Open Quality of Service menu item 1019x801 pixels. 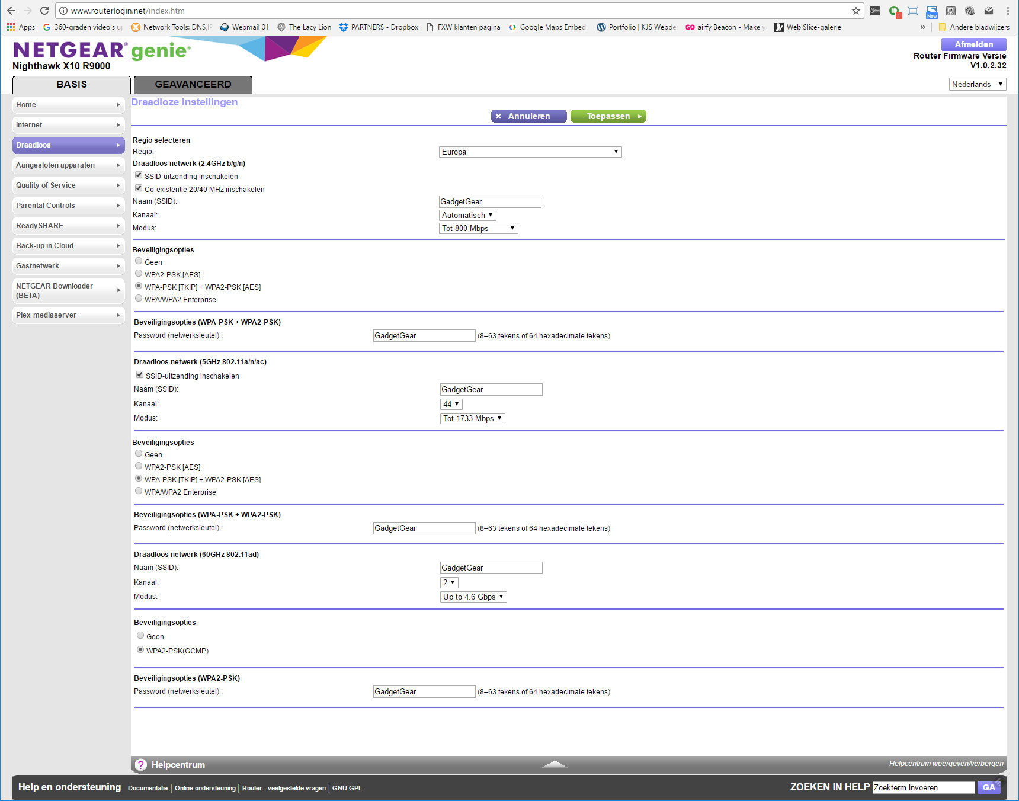[x=69, y=185]
